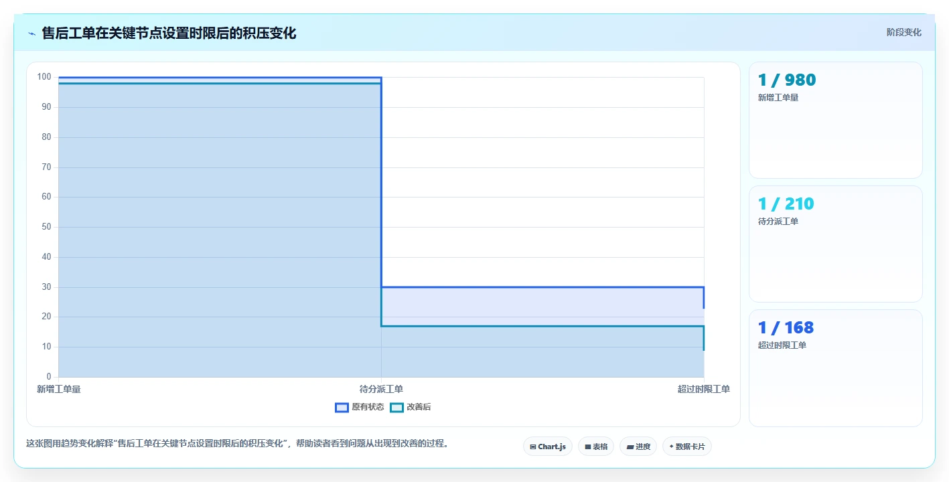Click the 改善后 legend label
Image resolution: width=949 pixels, height=482 pixels.
tap(419, 407)
